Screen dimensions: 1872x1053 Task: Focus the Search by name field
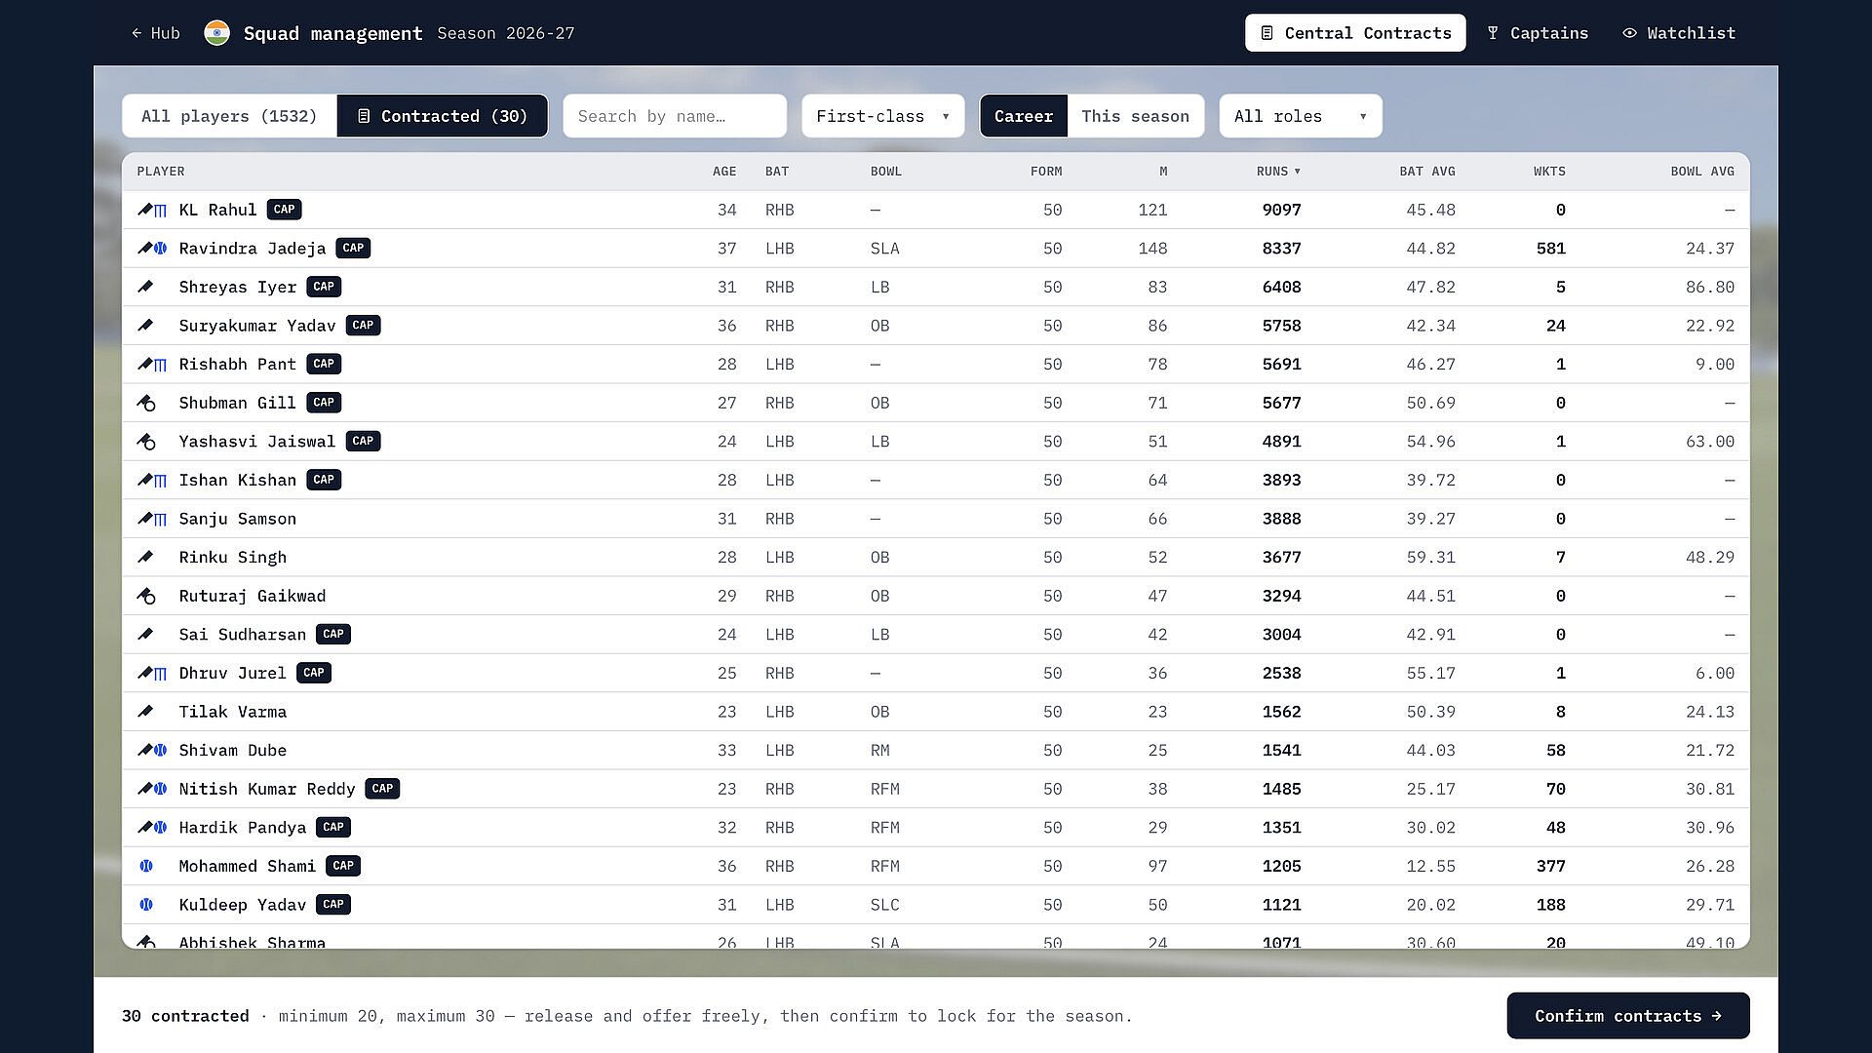click(x=675, y=116)
